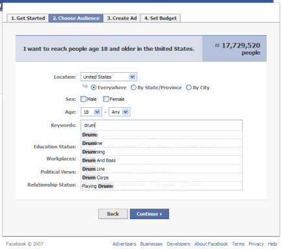This screenshot has width=281, height=249.
Task: Open the Help footer link
Action: [x=273, y=244]
